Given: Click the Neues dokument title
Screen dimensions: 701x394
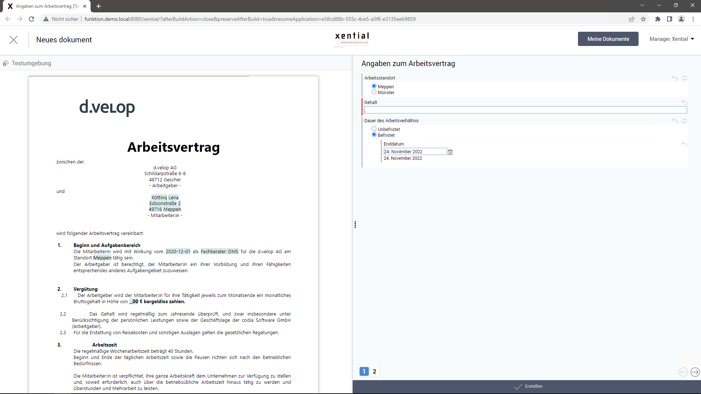Looking at the screenshot, I should click(64, 40).
